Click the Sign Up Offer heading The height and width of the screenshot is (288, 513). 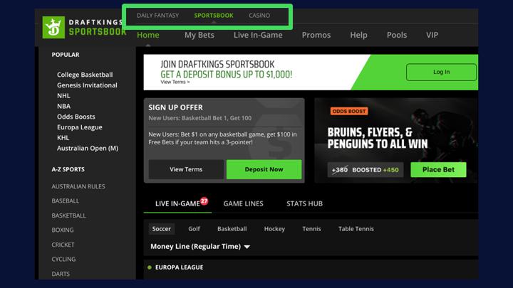point(175,107)
